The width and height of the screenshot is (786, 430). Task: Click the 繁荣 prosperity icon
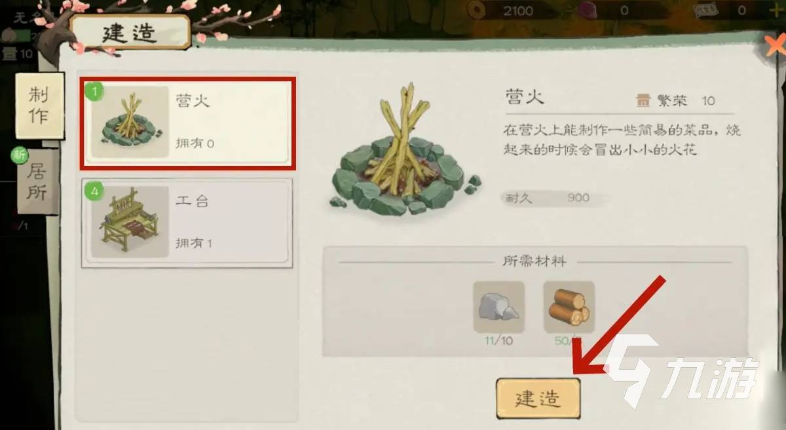pos(644,101)
